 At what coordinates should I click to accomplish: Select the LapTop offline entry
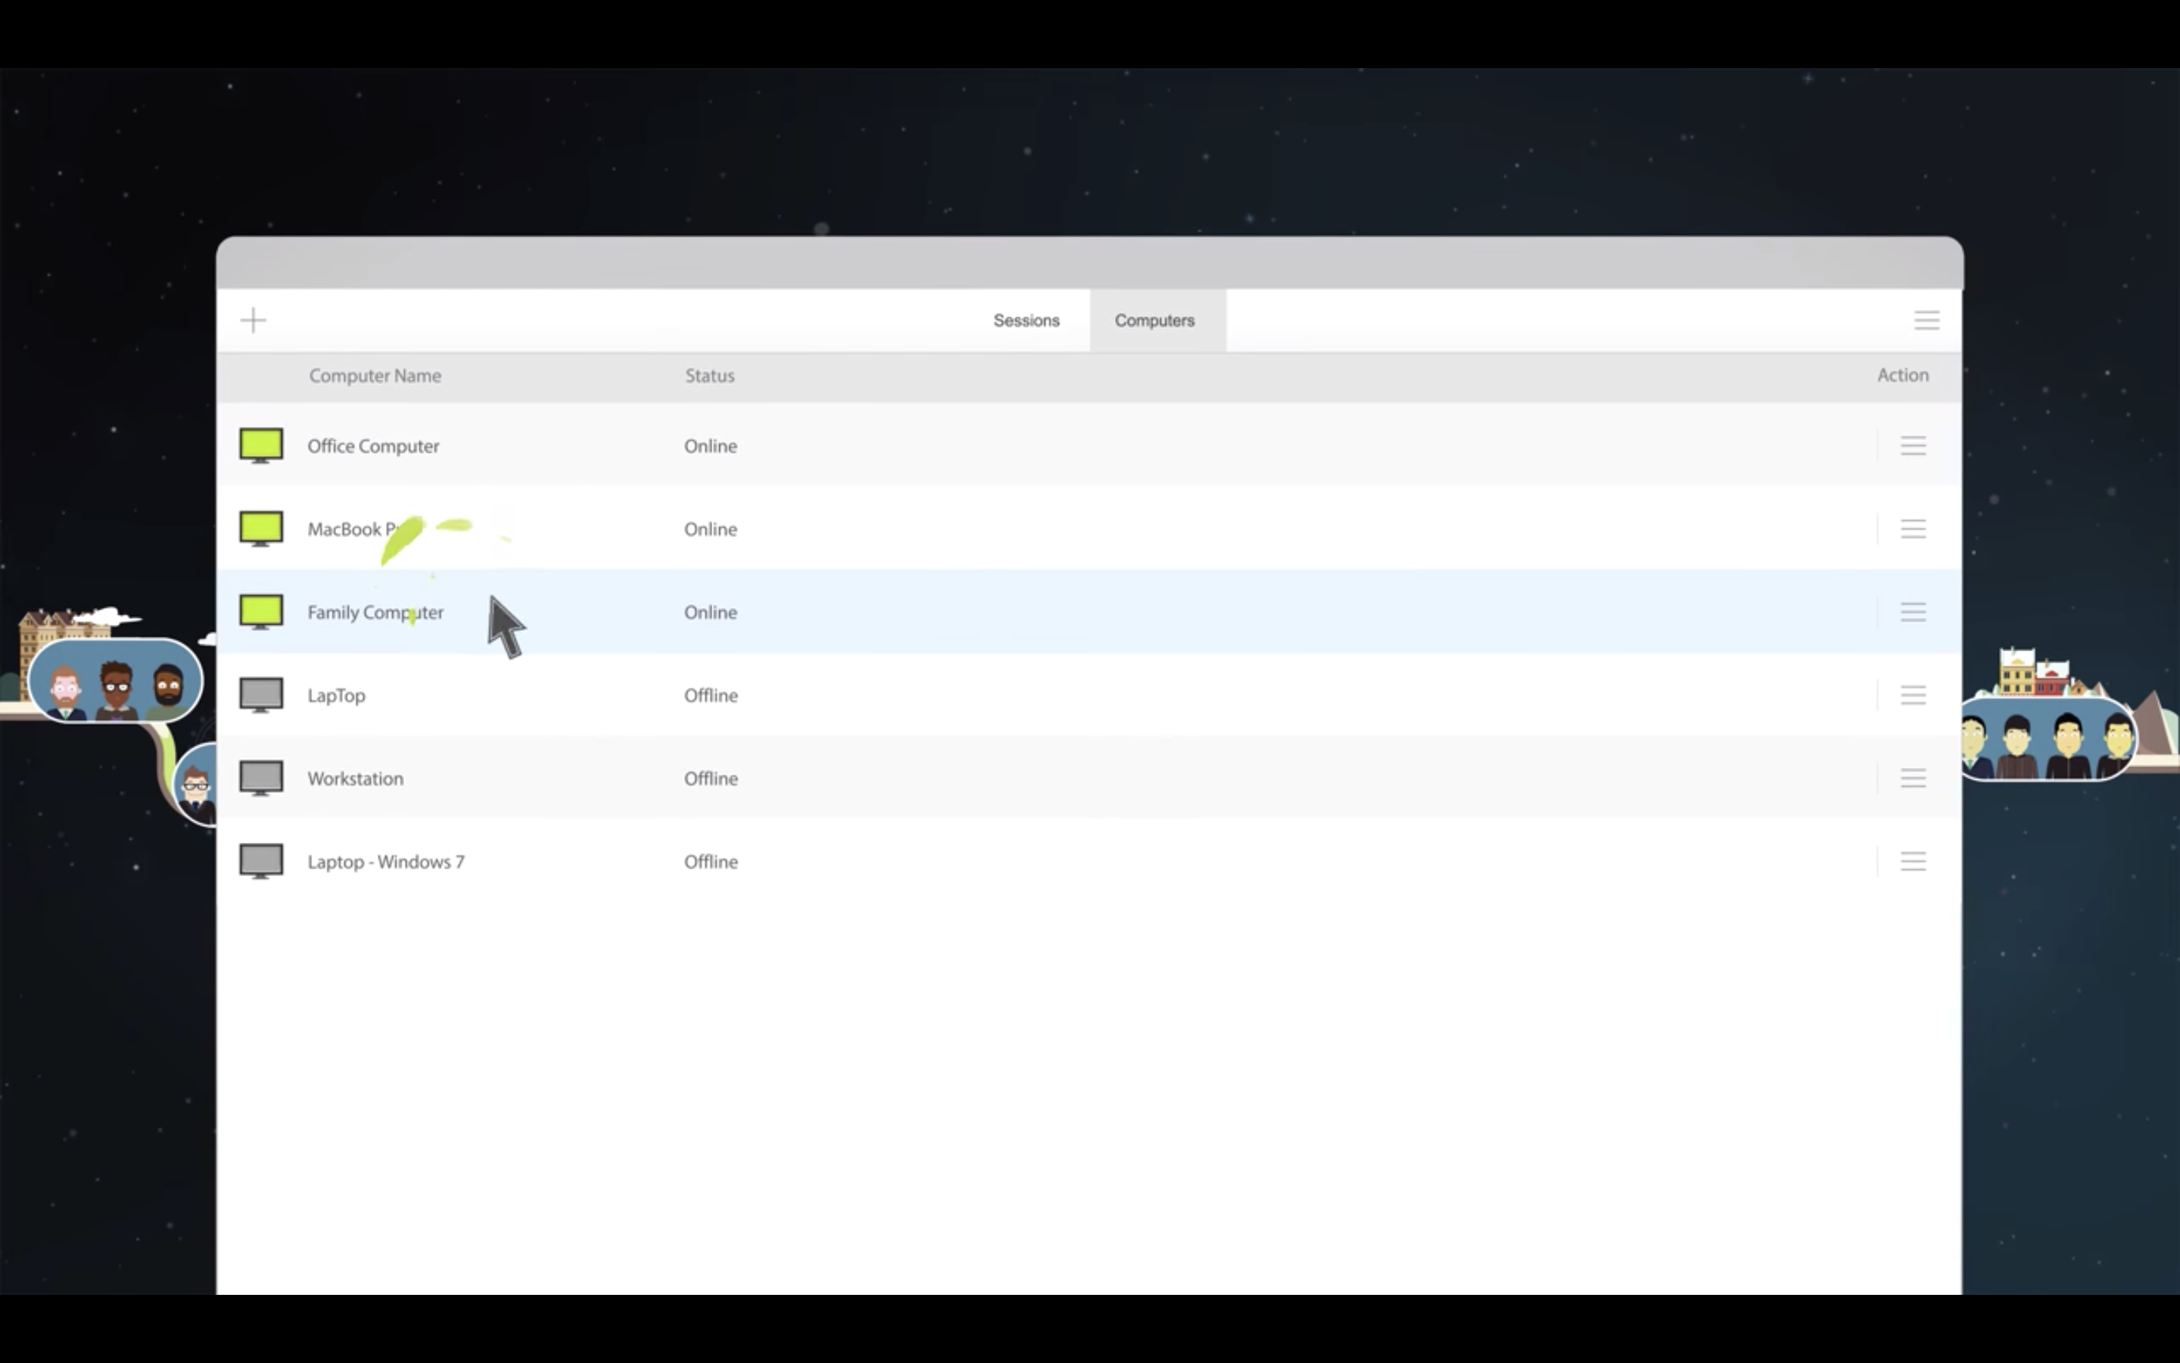click(336, 694)
